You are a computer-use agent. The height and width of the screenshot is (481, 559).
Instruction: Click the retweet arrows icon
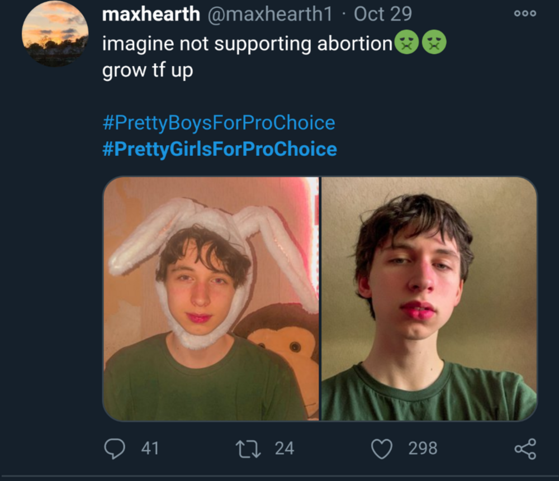point(248,449)
